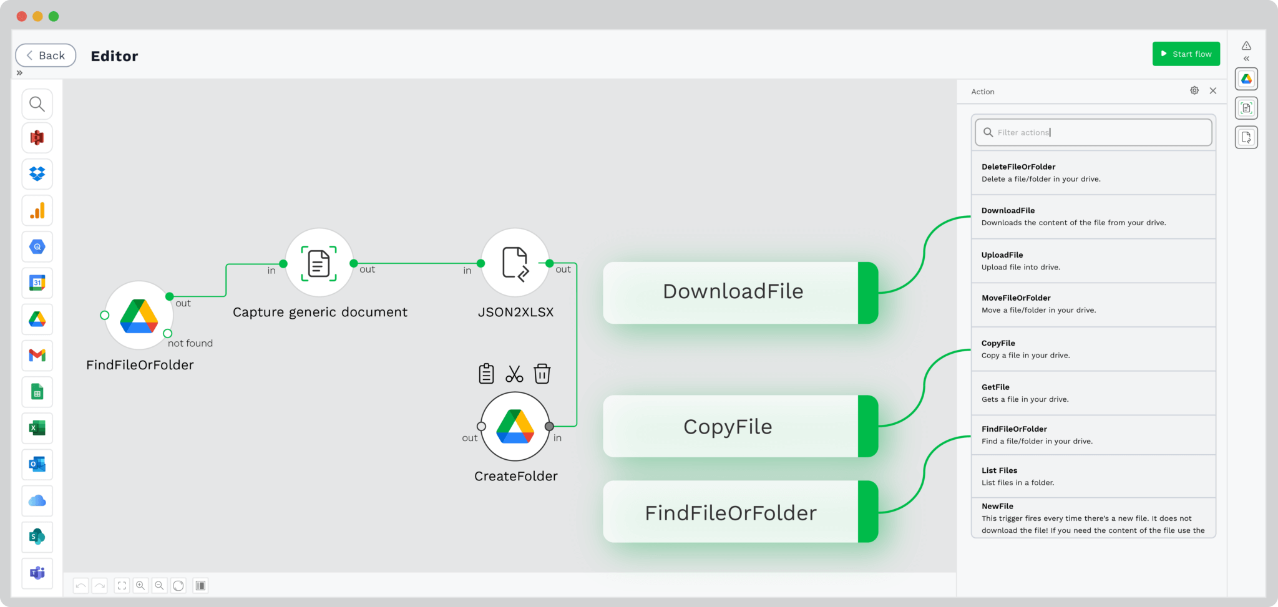Fit the canvas using fullscreen icon

[121, 585]
